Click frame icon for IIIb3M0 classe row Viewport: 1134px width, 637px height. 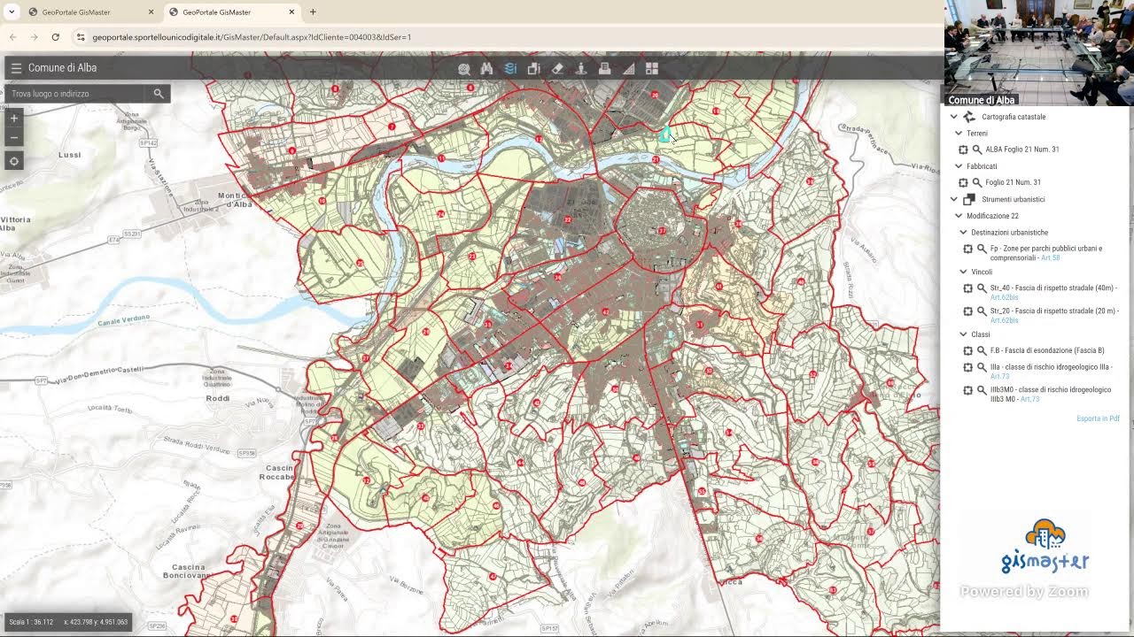967,390
